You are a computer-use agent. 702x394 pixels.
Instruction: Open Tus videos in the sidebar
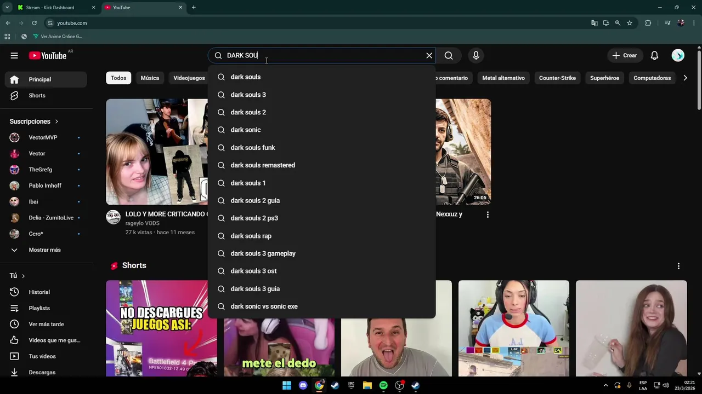(x=46, y=356)
